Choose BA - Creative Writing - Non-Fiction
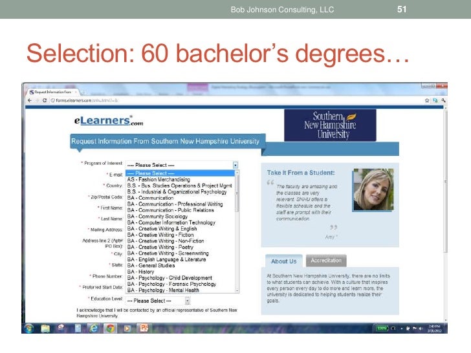This screenshot has height=353, width=471. pyautogui.click(x=181, y=241)
